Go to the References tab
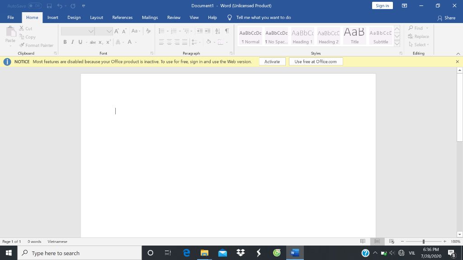Image resolution: width=463 pixels, height=260 pixels. 122,18
